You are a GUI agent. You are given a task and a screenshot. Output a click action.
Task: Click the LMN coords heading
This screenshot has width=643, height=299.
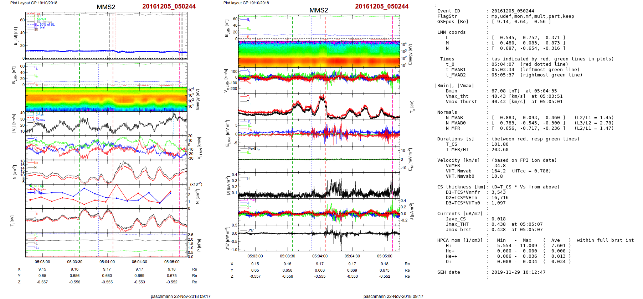click(x=451, y=32)
